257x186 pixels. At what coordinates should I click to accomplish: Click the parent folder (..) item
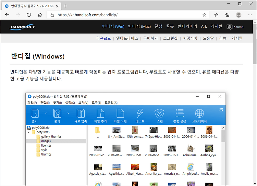point(98,132)
